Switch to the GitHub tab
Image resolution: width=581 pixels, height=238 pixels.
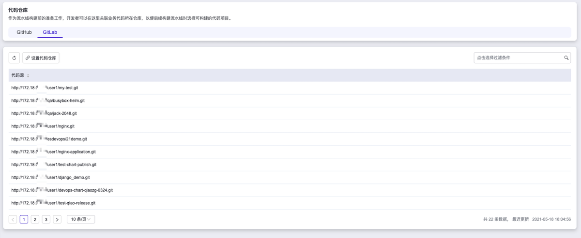pos(24,32)
